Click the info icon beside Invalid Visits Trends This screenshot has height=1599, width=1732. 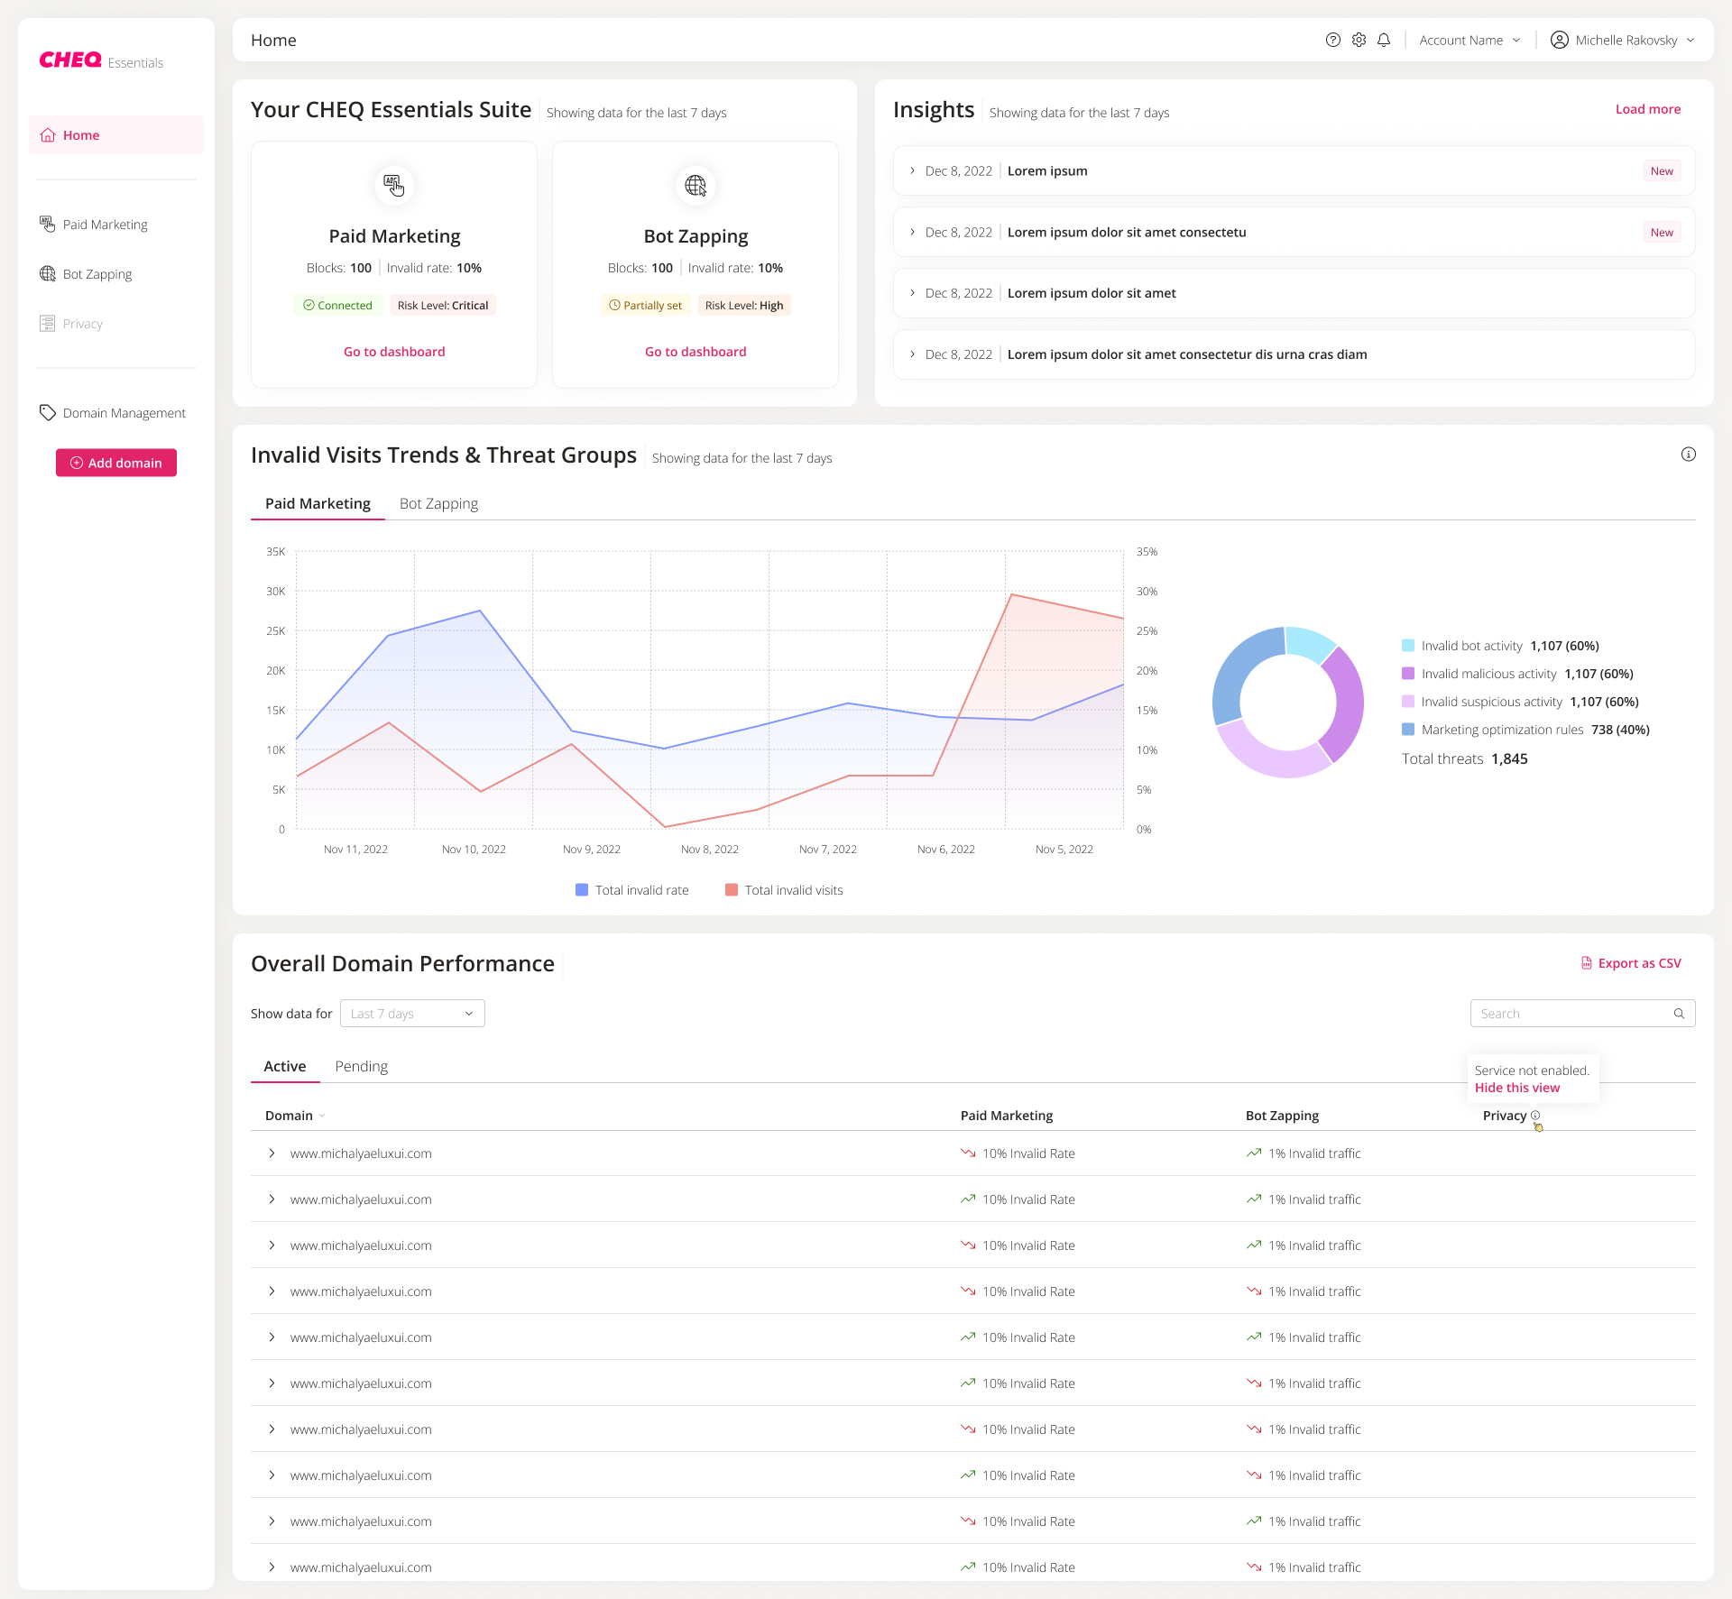1690,454
